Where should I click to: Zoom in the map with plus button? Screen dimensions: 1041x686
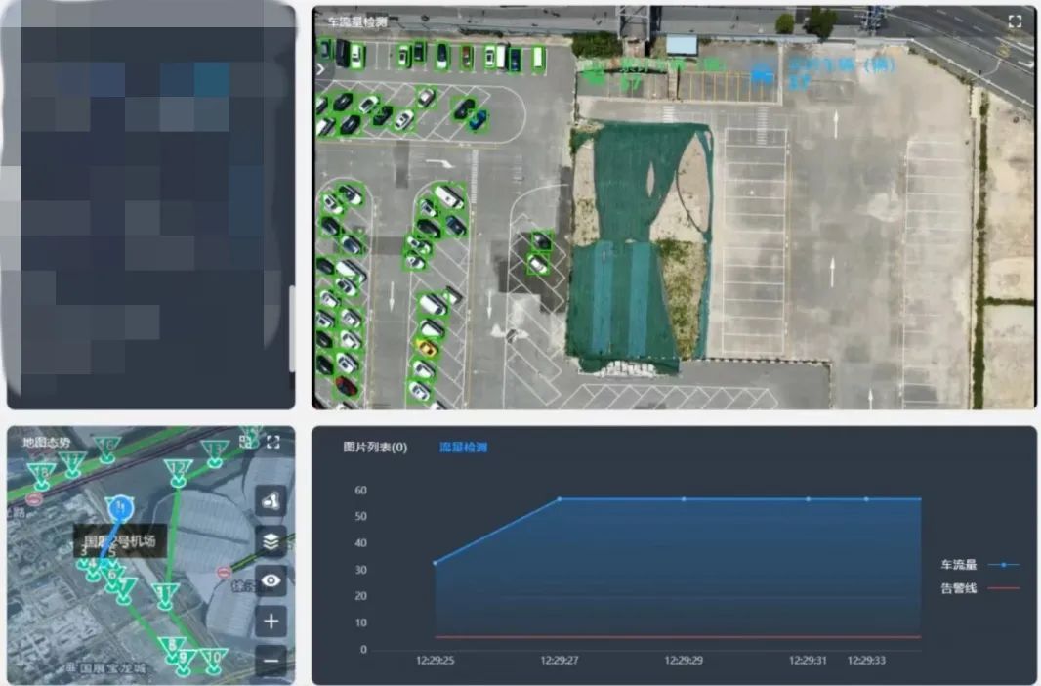271,621
